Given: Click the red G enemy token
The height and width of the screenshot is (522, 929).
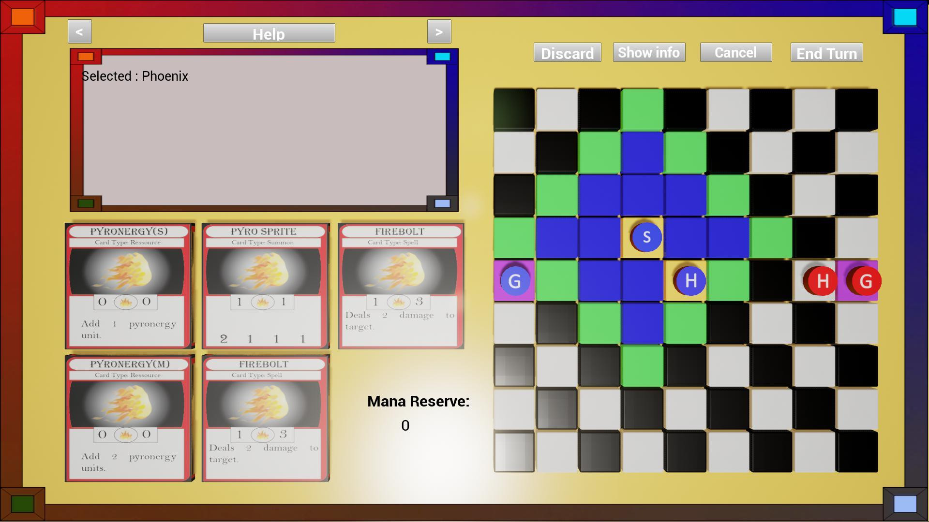Looking at the screenshot, I should pos(865,281).
